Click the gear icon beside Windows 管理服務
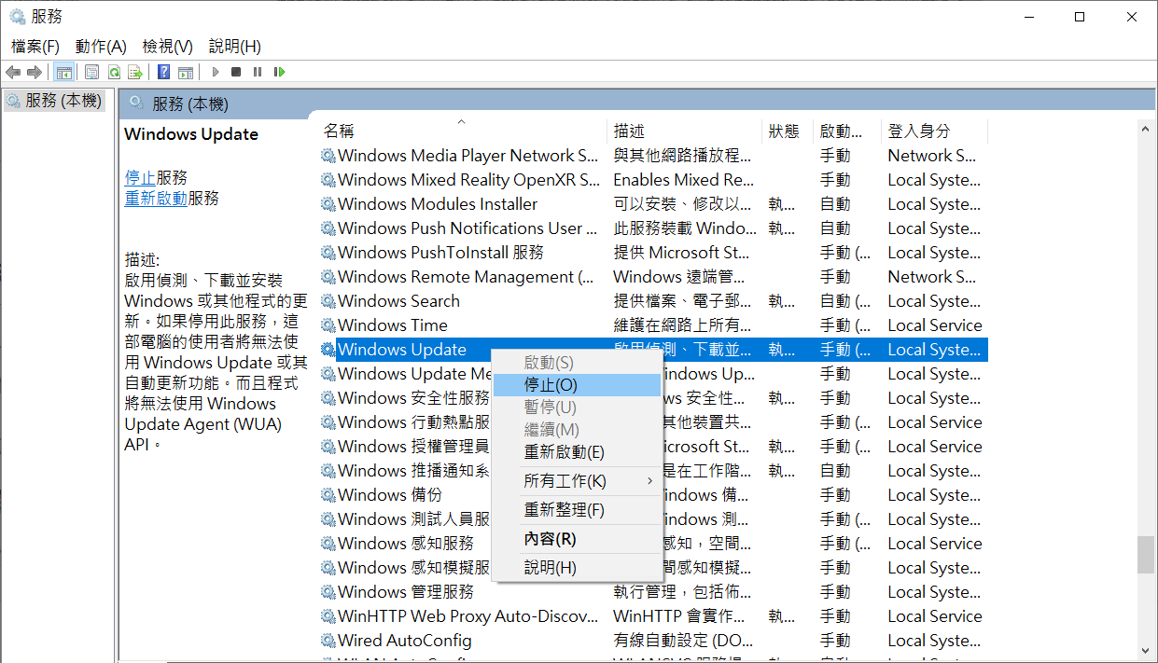 pos(328,592)
